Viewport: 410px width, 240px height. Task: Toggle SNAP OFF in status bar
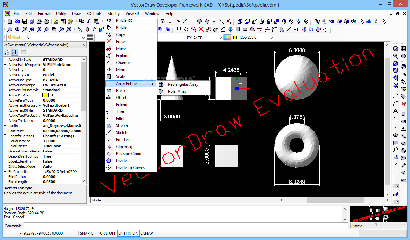[x=89, y=233]
